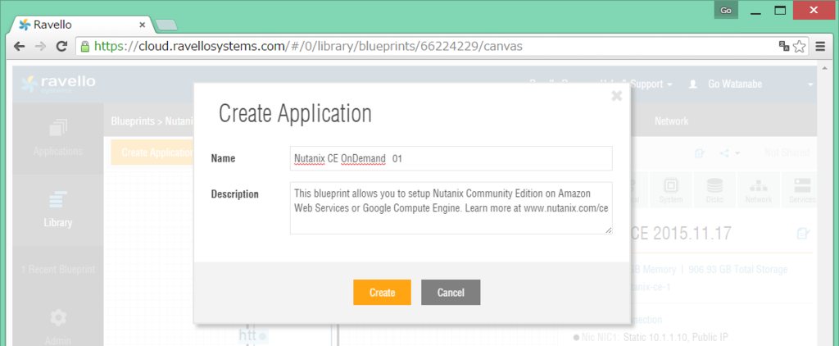Screen dimensions: 839x346
Task: Click the browser Back arrow
Action: click(20, 47)
